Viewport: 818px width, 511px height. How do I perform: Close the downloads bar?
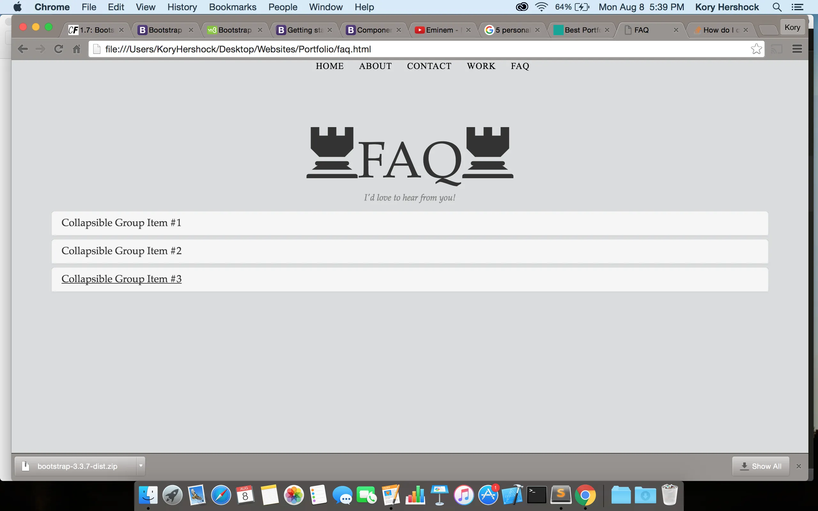[x=799, y=466]
